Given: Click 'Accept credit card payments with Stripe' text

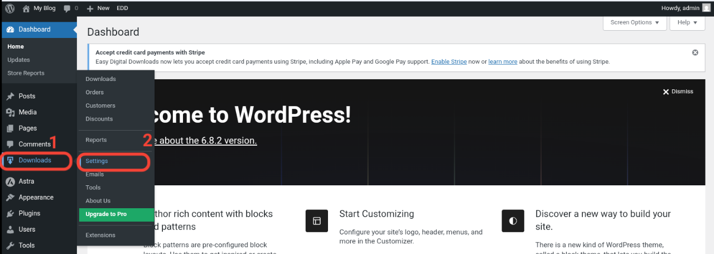Looking at the screenshot, I should [151, 52].
